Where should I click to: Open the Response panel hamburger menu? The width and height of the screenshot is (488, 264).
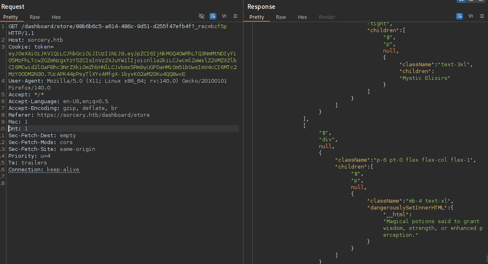tap(482, 16)
